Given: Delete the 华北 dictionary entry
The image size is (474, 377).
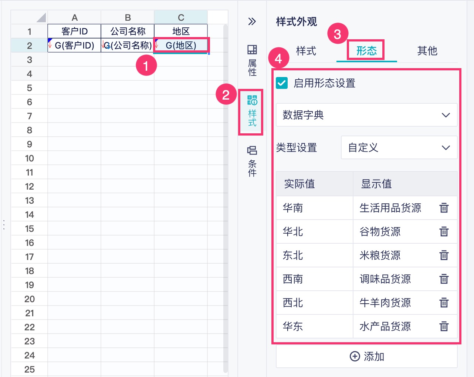Looking at the screenshot, I should 444,232.
